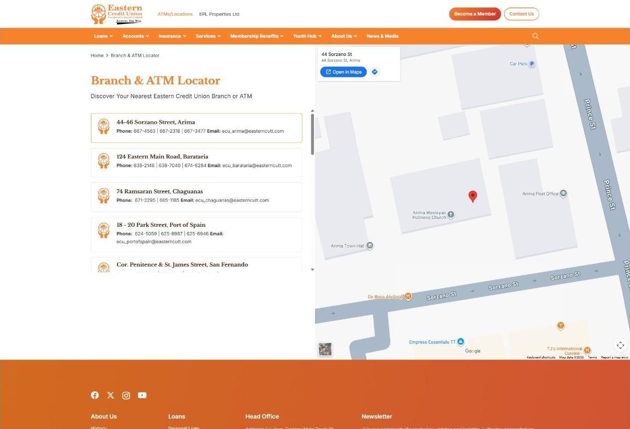
Task: Select the Cor. Penitence & St. James Street branch
Action: click(196, 265)
